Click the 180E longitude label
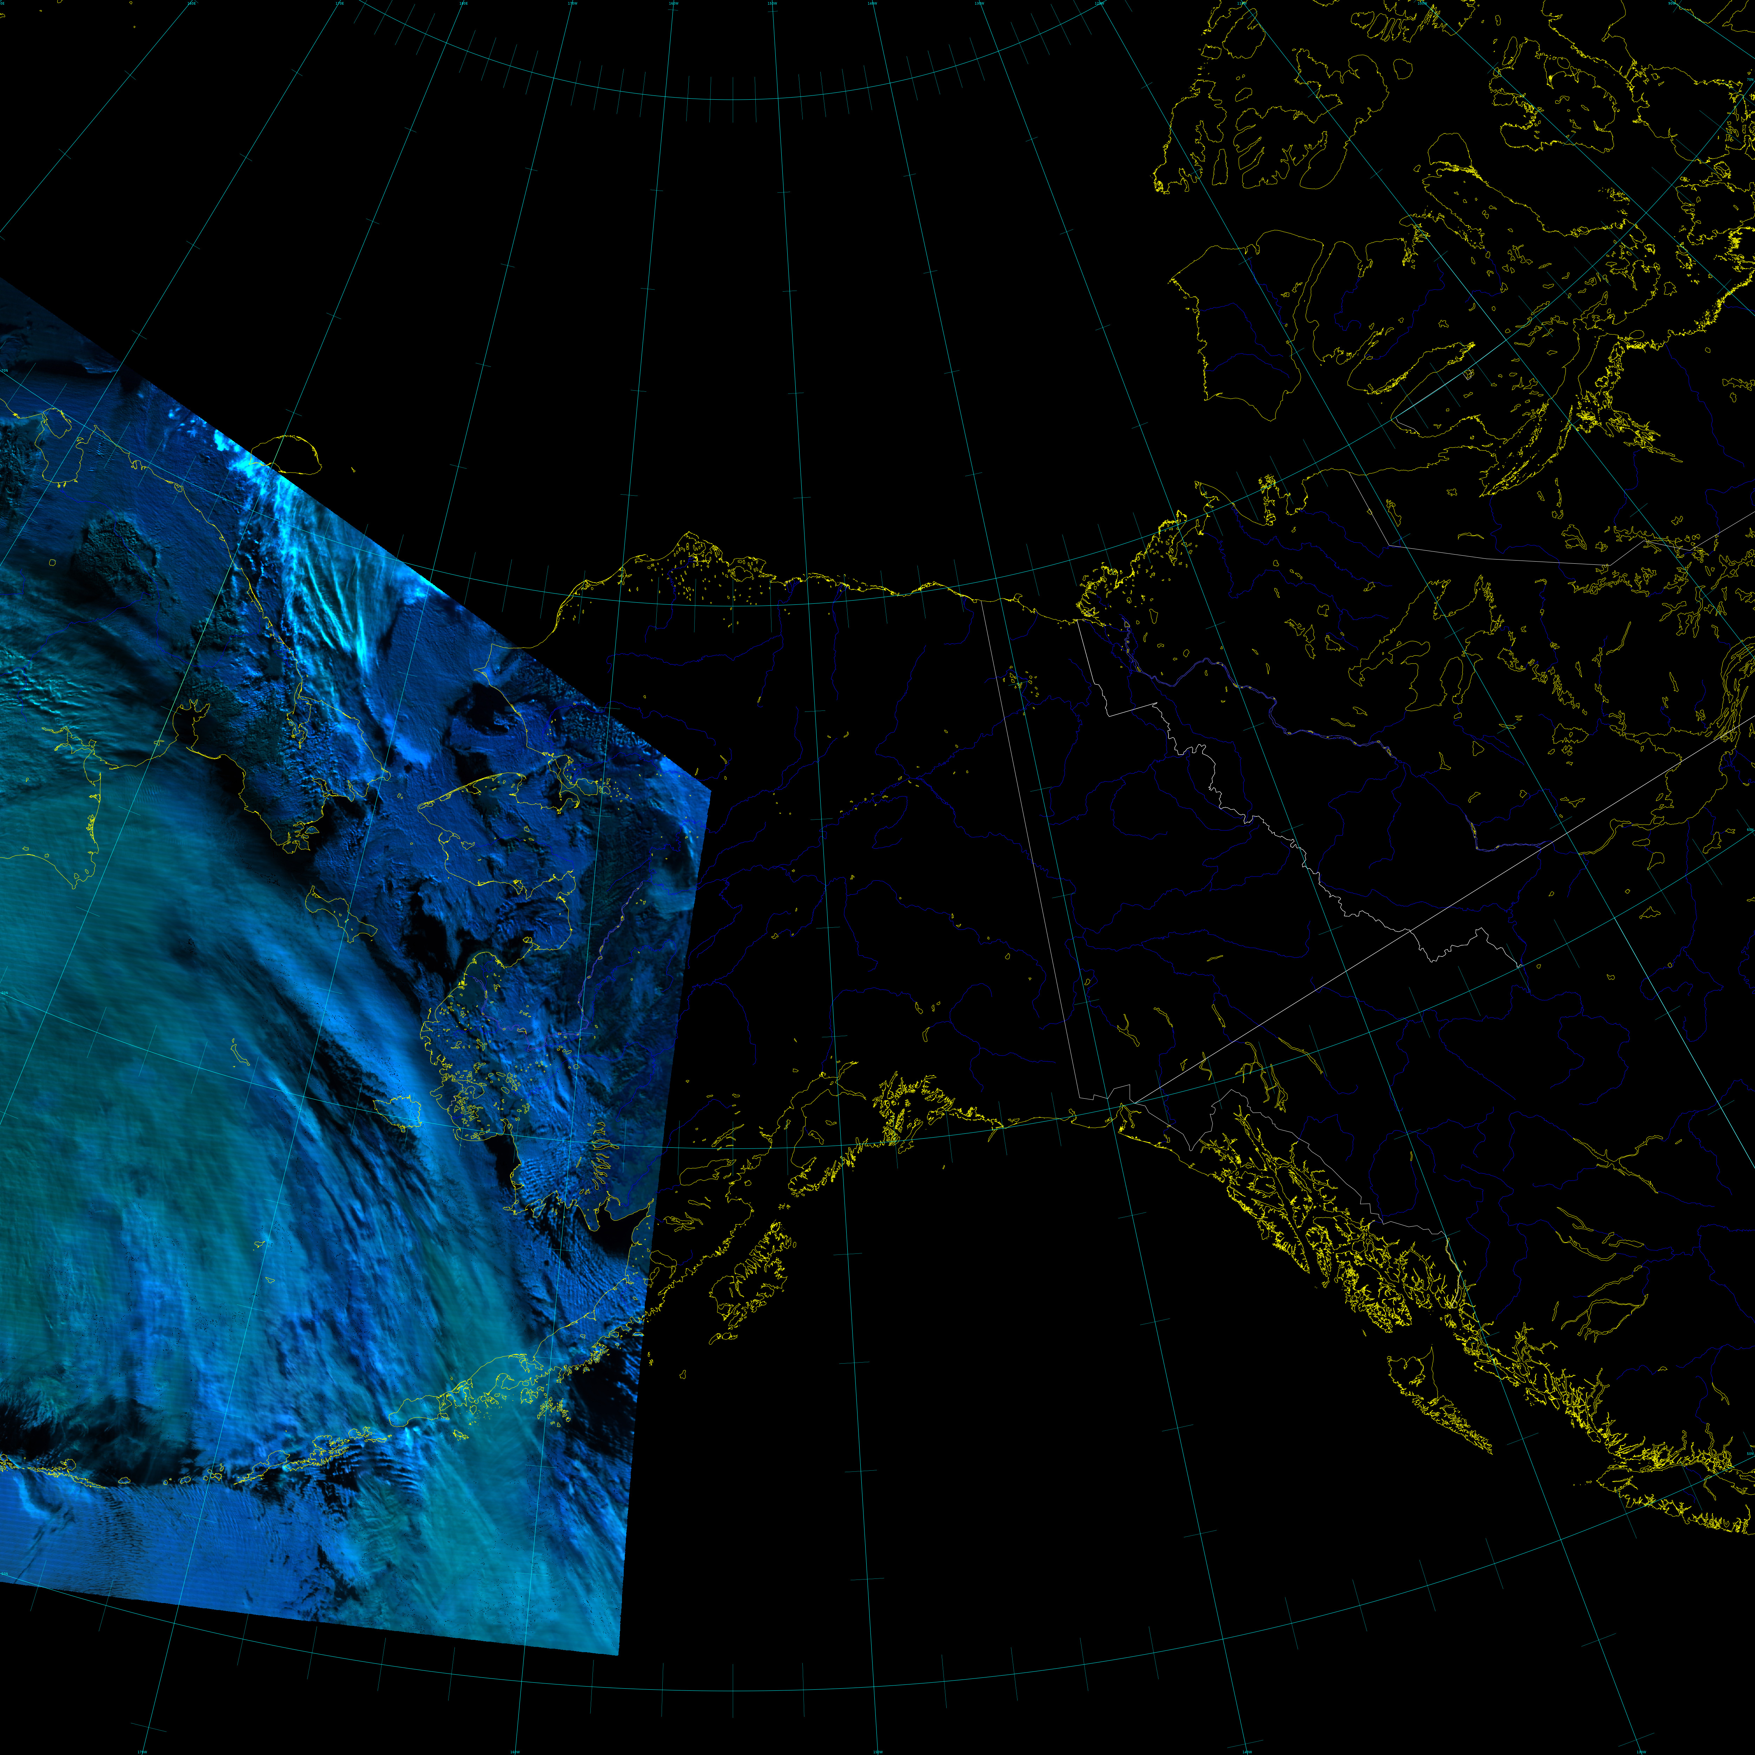The height and width of the screenshot is (1755, 1755). (463, 4)
